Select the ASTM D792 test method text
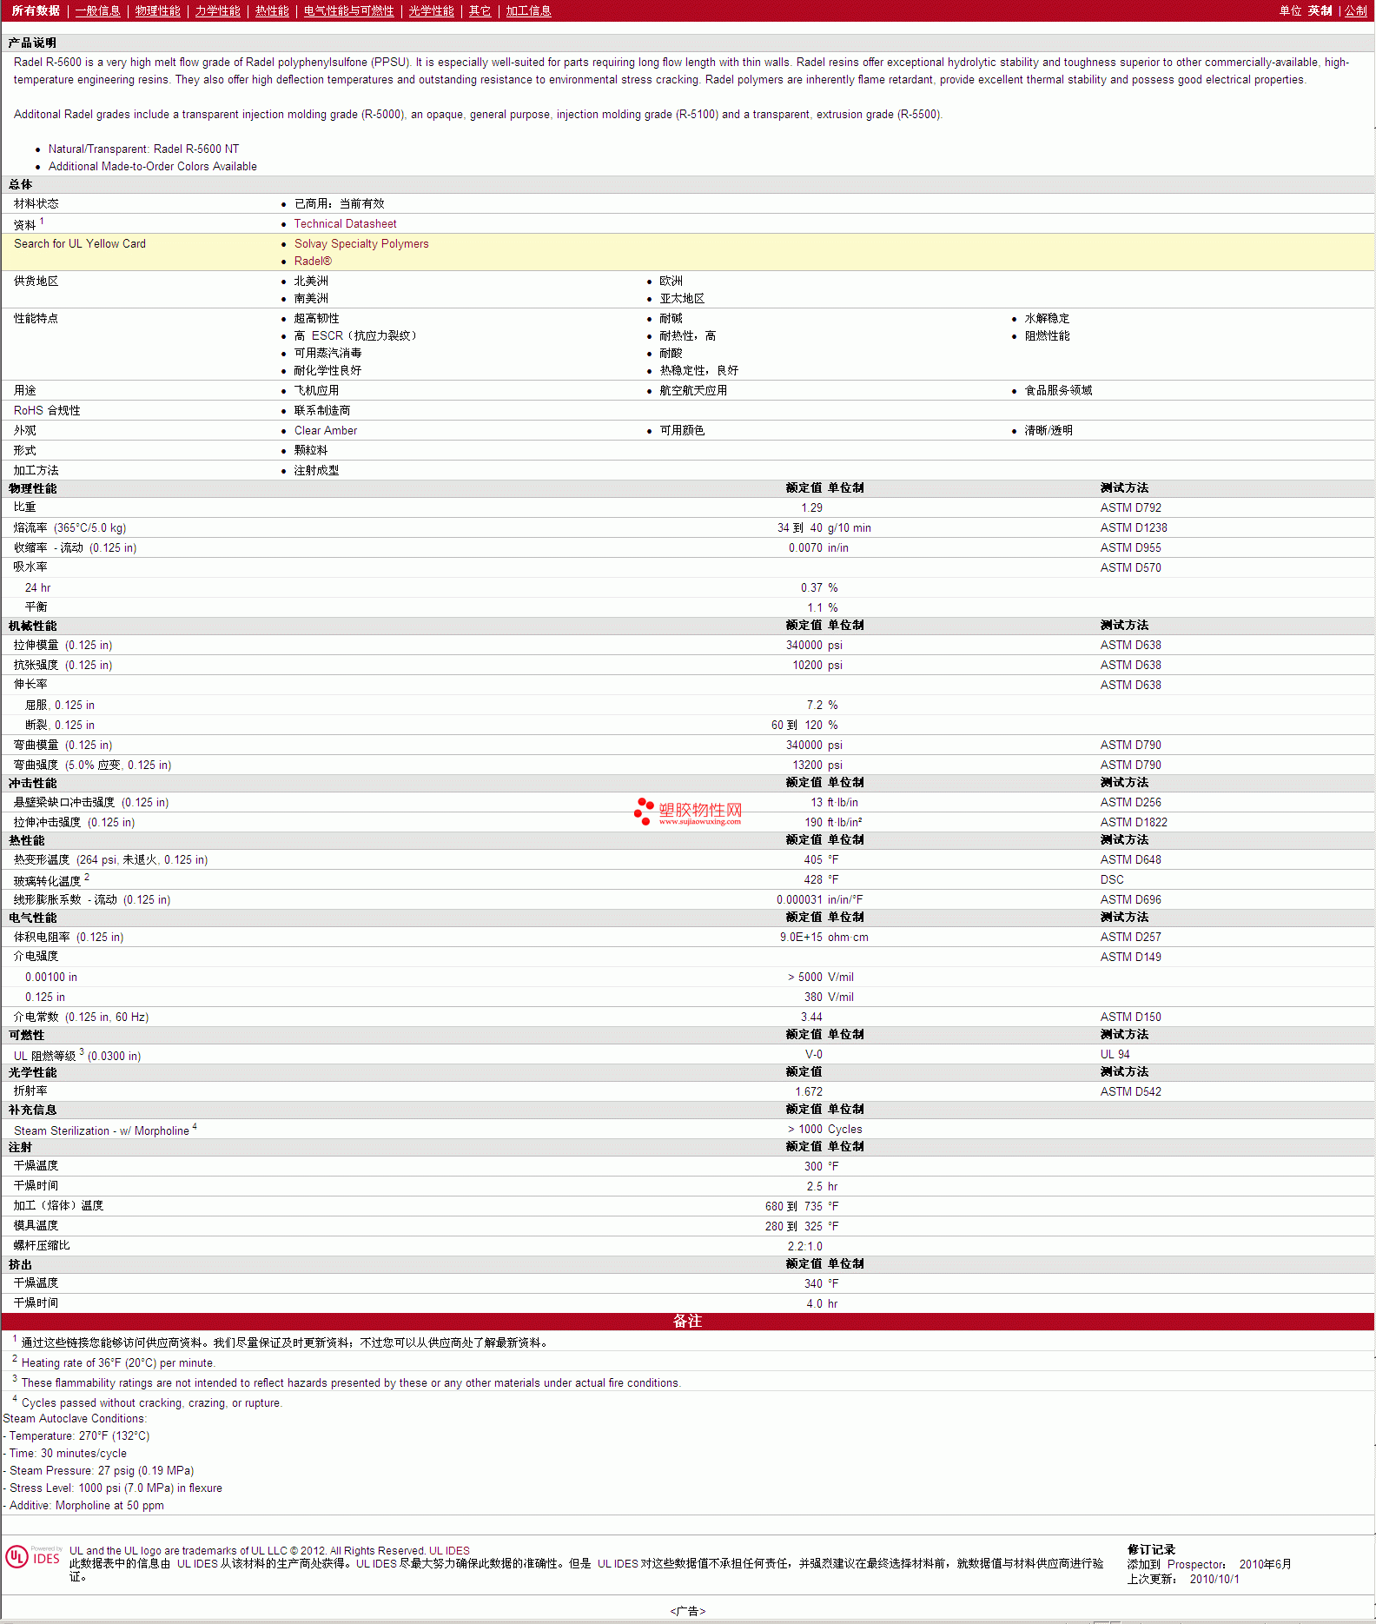1376x1624 pixels. (1131, 507)
